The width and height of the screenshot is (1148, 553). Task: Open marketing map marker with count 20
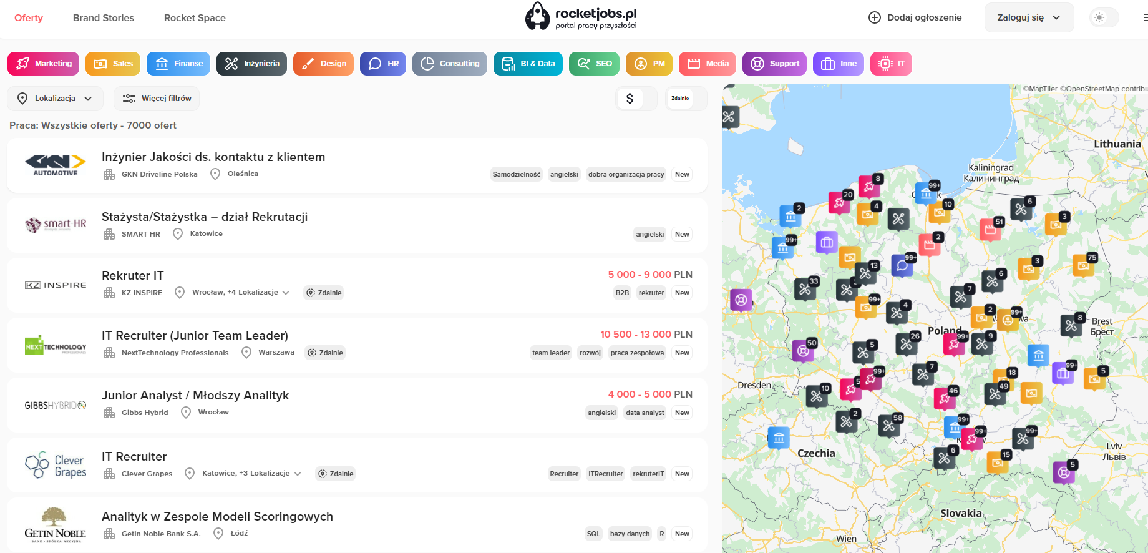click(x=840, y=203)
